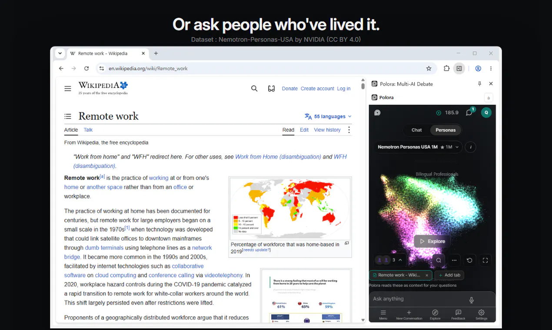Pin the Polora side panel
Viewport: 552px width, 330px height.
(479, 84)
